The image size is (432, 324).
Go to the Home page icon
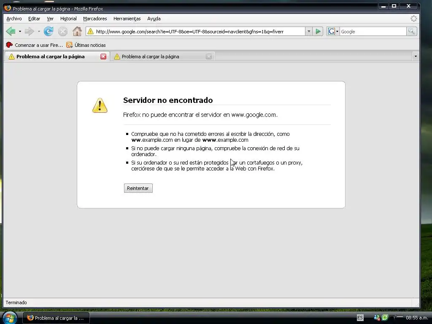(77, 31)
